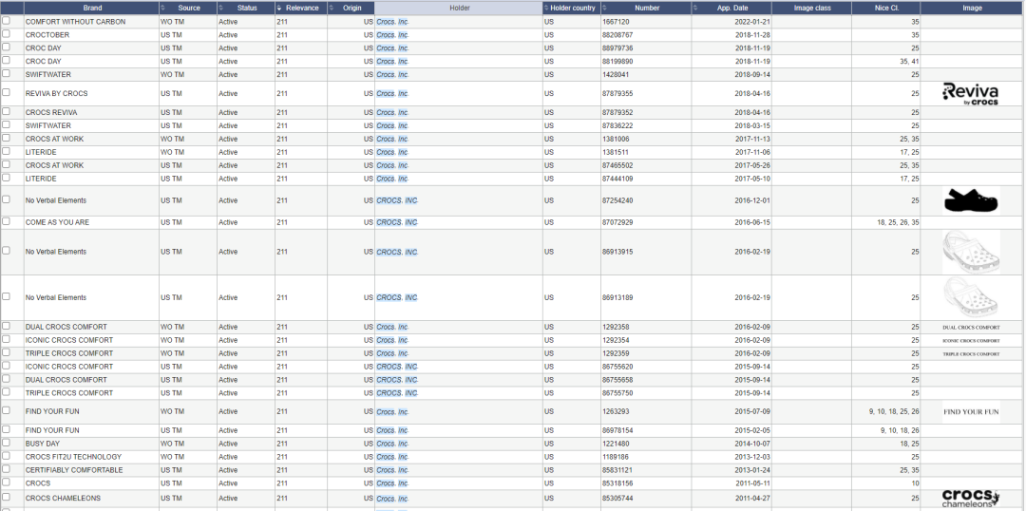Viewport: 1026px width, 511px height.
Task: Open the Crocs Chameleons logo image
Action: tap(971, 498)
